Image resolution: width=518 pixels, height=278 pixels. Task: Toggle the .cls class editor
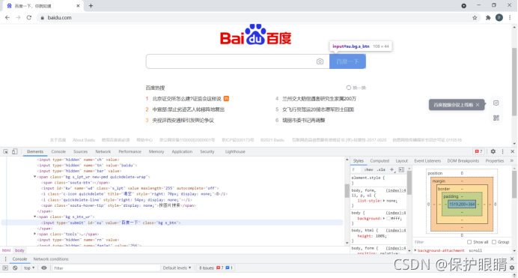pyautogui.click(x=381, y=169)
